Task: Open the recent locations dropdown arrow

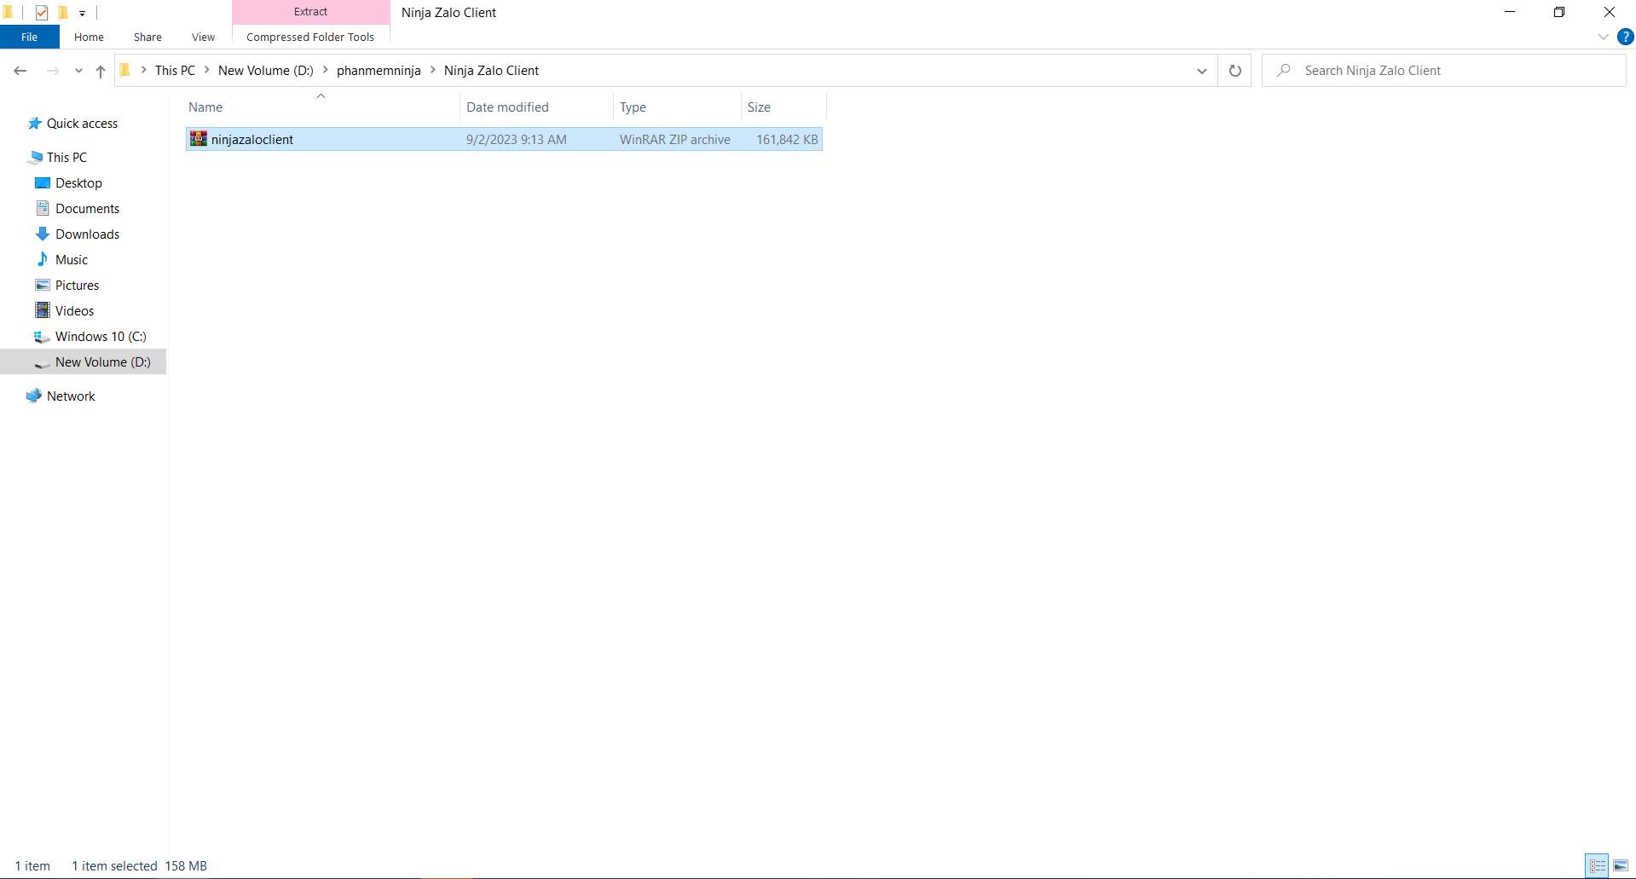Action: point(78,71)
